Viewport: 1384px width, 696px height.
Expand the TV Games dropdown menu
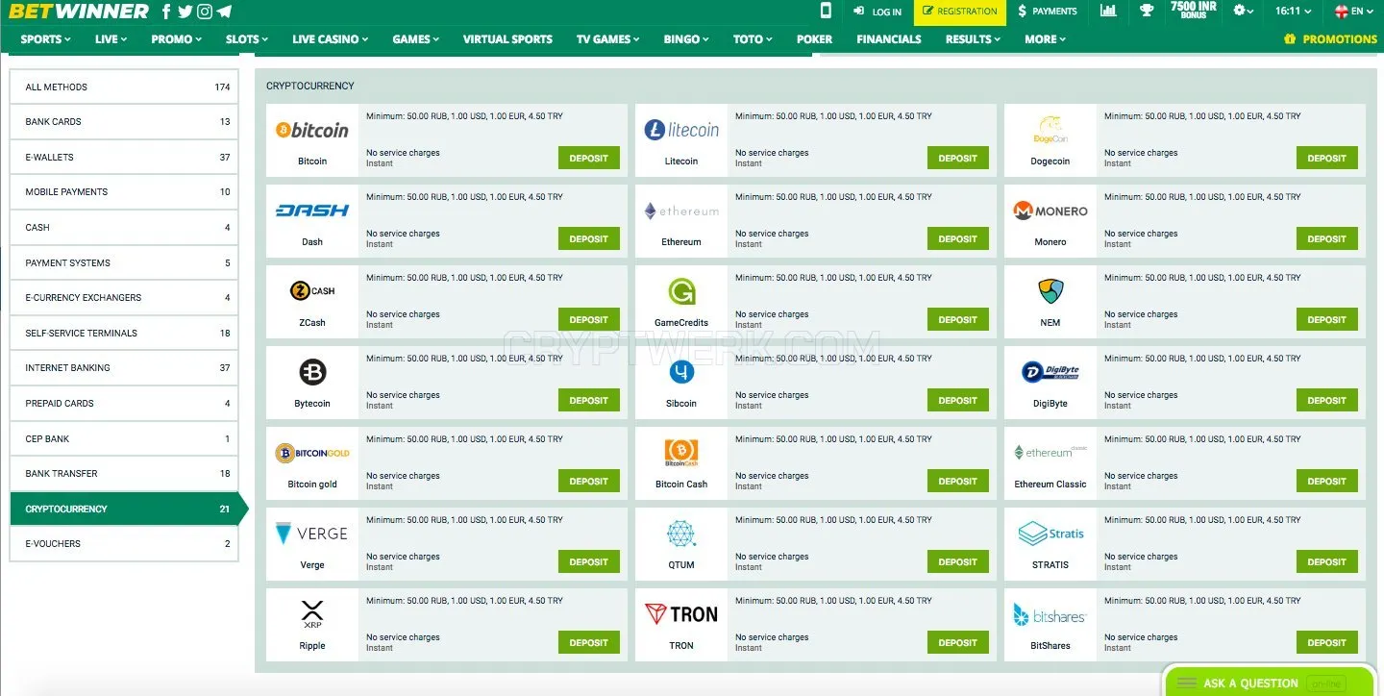click(x=609, y=39)
